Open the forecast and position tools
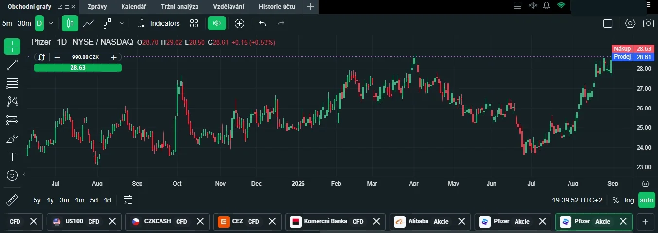 12,120
